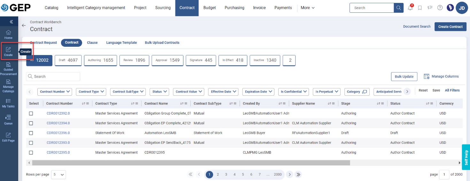
Task: Open My Tasks from sidebar
Action: [x=8, y=103]
